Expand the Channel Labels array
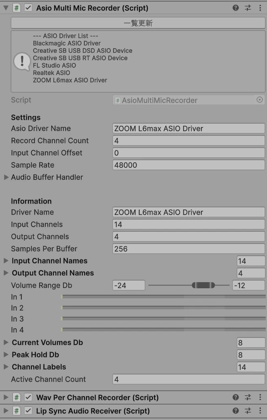This screenshot has height=420, width=267. click(x=6, y=367)
